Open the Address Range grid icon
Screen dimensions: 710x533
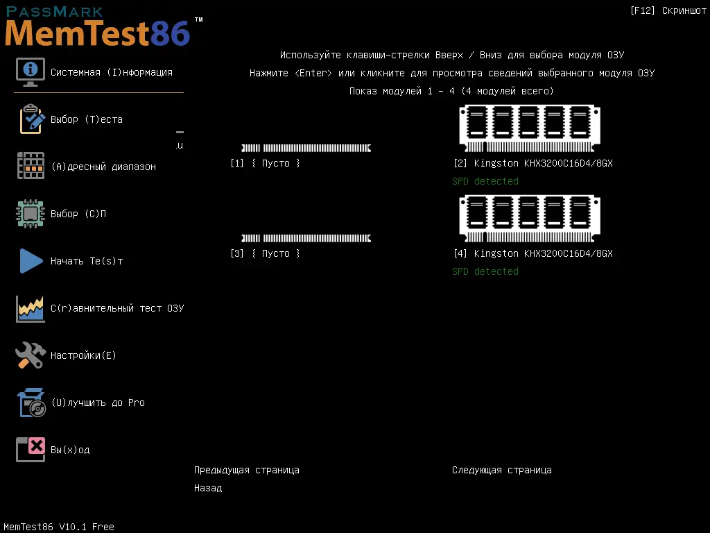tap(31, 166)
